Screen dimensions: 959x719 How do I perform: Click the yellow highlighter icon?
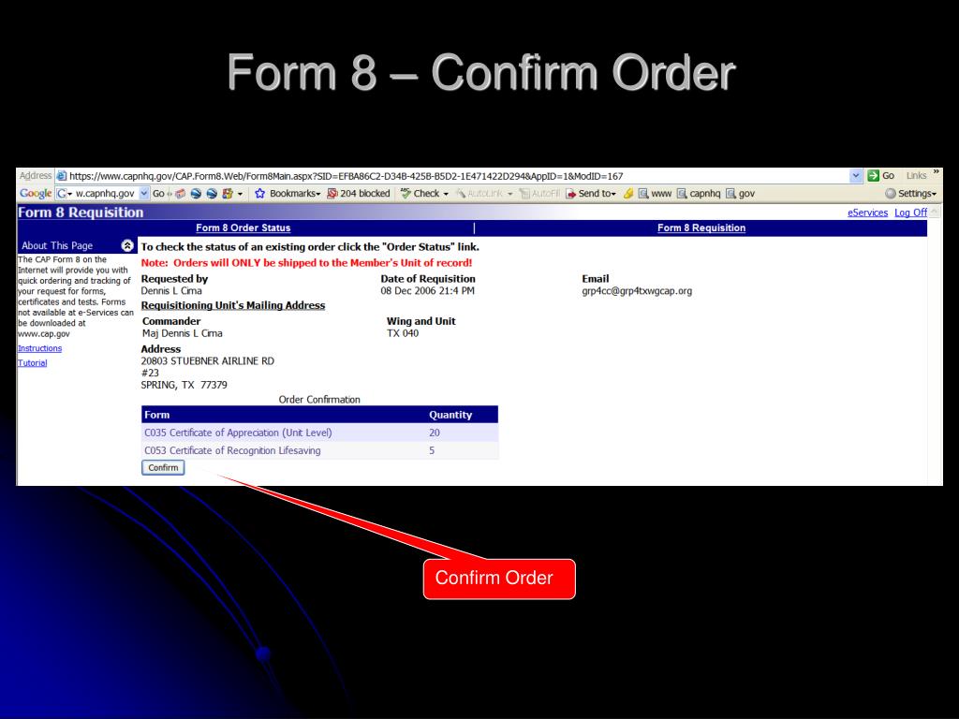coord(628,194)
